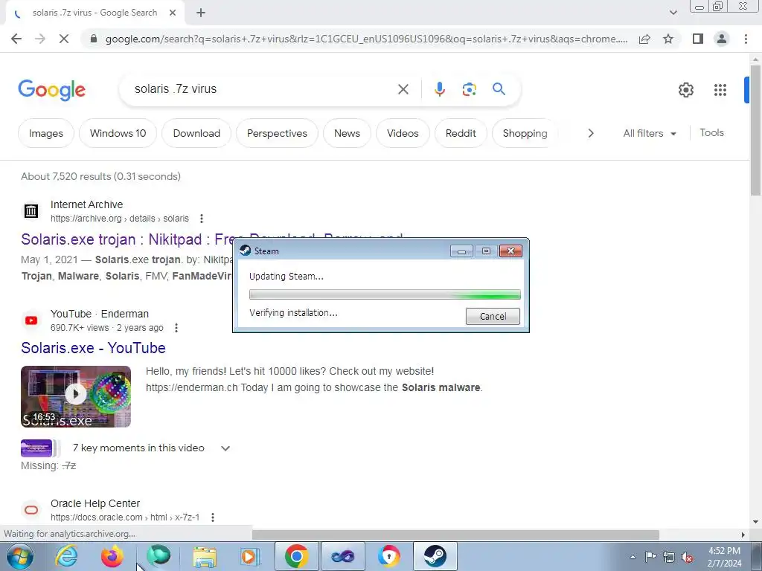
Task: Open File Explorer from the taskbar
Action: [x=205, y=556]
